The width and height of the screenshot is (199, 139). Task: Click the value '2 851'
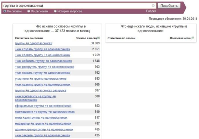[x=96, y=49]
